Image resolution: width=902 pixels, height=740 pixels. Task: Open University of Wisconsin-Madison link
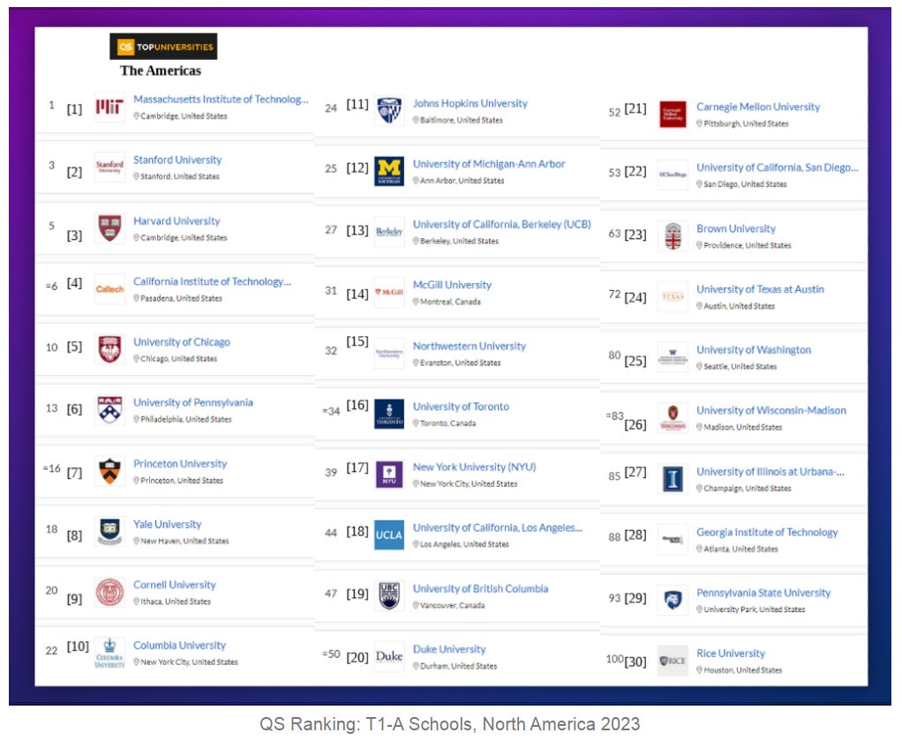(x=770, y=410)
